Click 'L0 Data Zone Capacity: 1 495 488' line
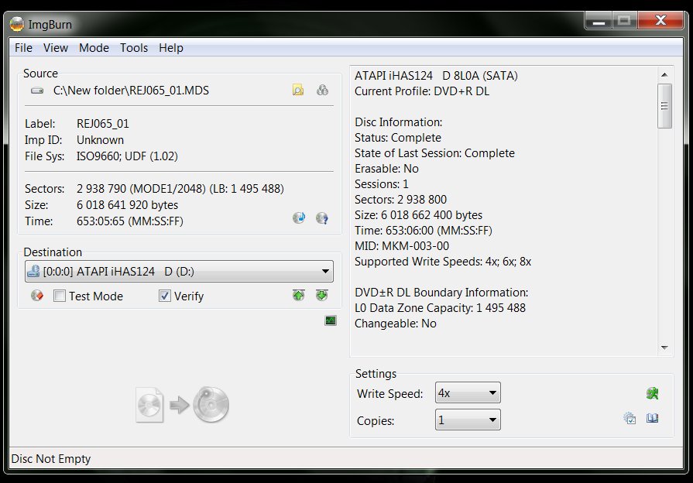Viewport: 693px width, 483px height. (x=441, y=308)
